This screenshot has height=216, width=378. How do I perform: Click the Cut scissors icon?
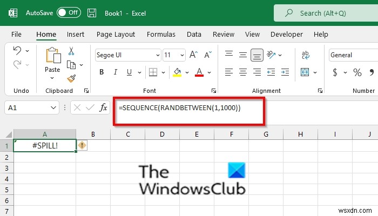point(71,51)
